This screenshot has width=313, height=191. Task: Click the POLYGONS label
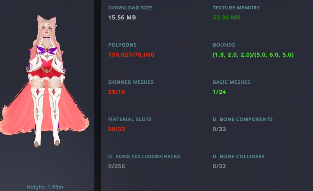122,45
